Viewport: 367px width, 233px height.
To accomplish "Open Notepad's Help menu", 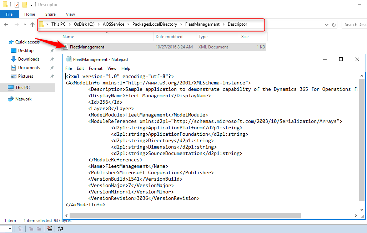I will point(126,68).
